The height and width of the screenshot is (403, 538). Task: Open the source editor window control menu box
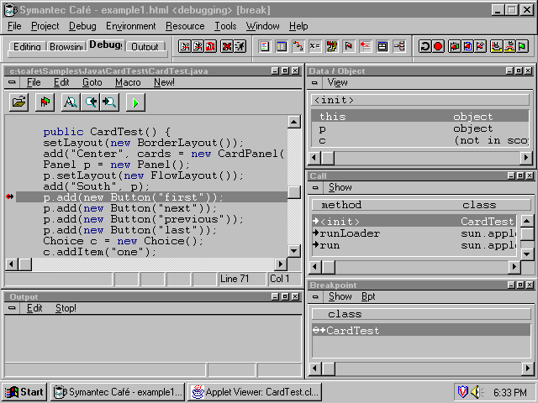coord(12,82)
